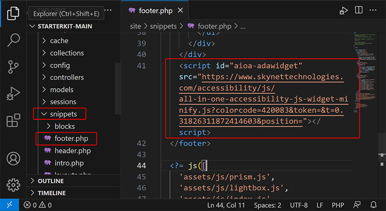Click the </div> tag on line 39
The image size is (386, 211).
tap(201, 44)
